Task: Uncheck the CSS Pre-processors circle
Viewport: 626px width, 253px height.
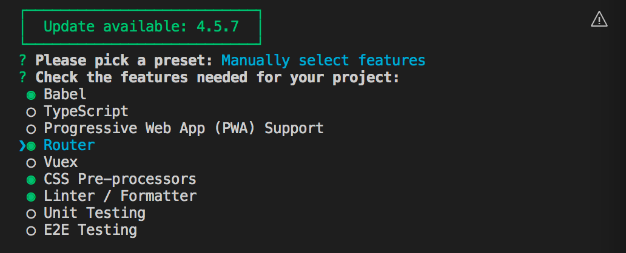Action: (30, 180)
